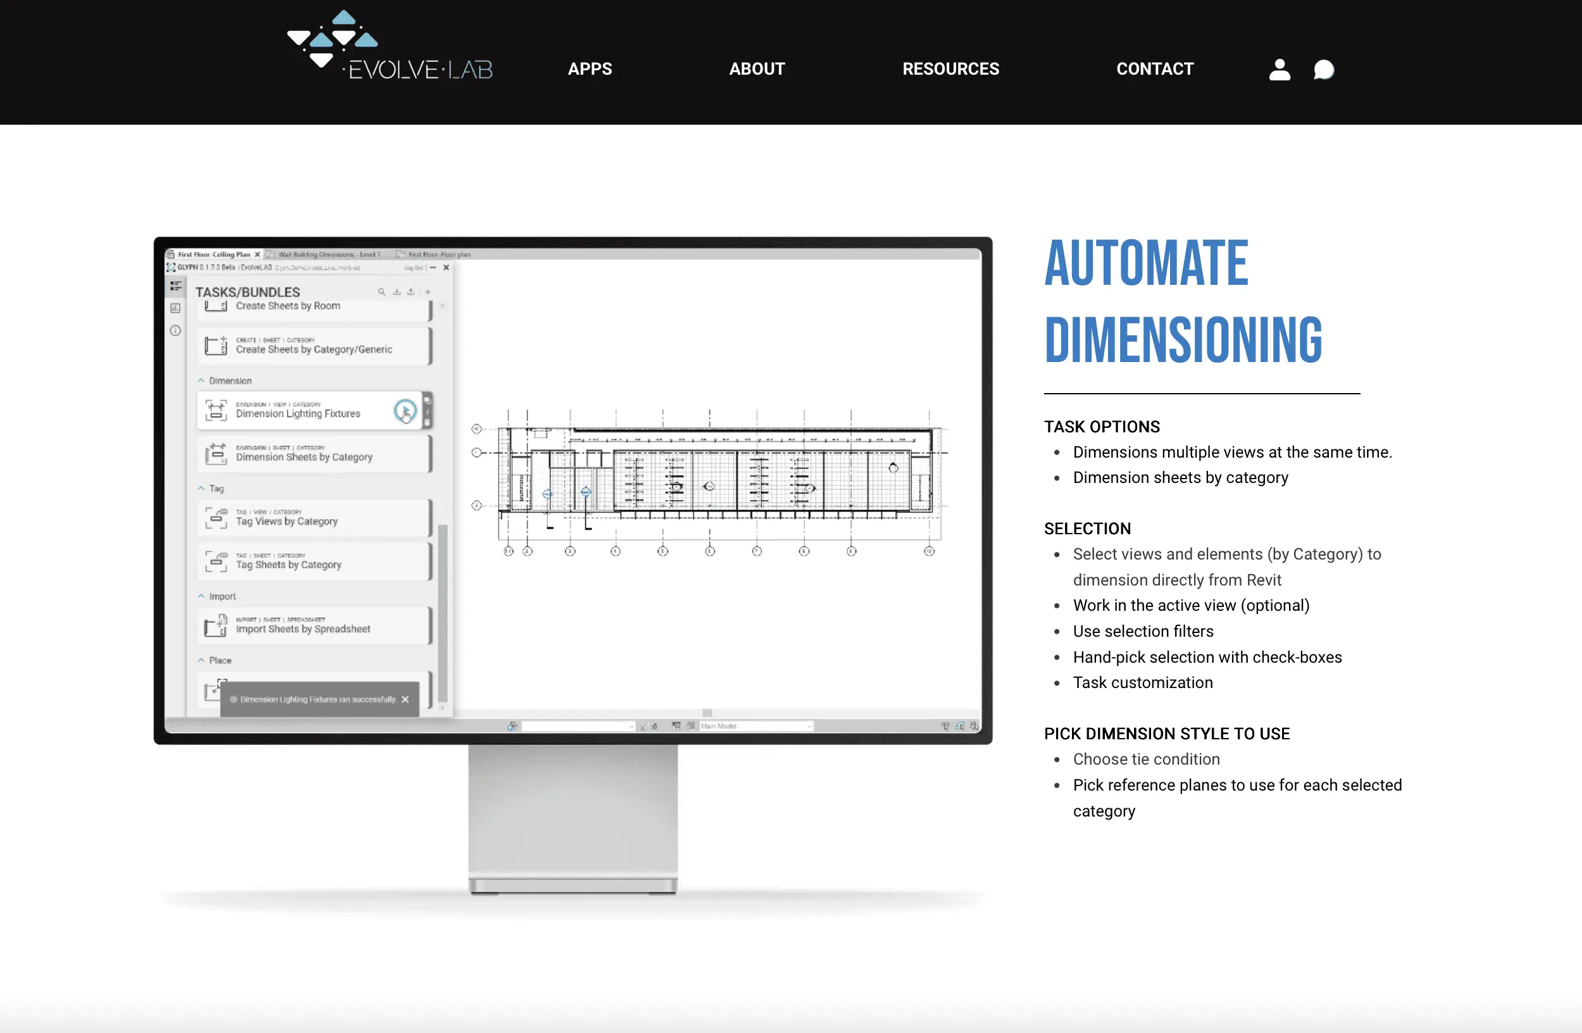Collapse the Import section chevron
Screen dimensions: 1582x1033
(201, 596)
